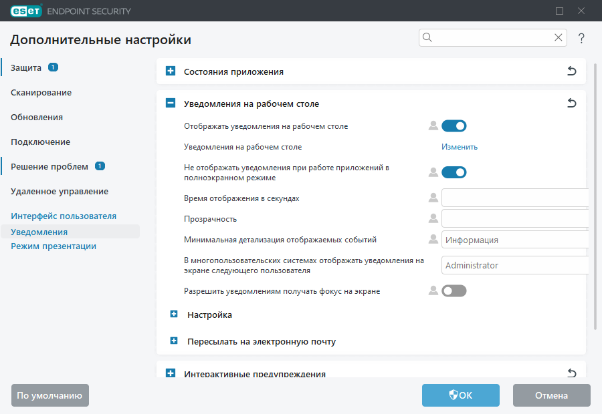602x414 pixels.
Task: Expand the Состояния приложения section
Action: pyautogui.click(x=171, y=71)
